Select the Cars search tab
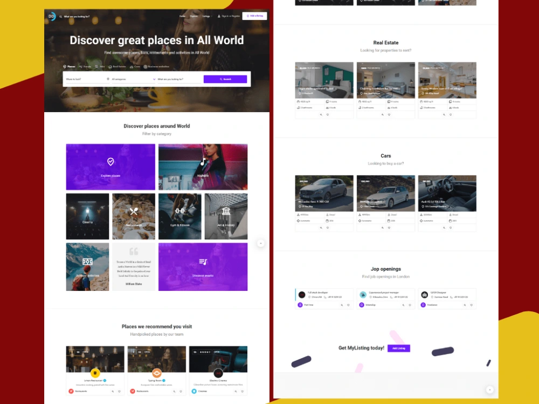 click(135, 67)
